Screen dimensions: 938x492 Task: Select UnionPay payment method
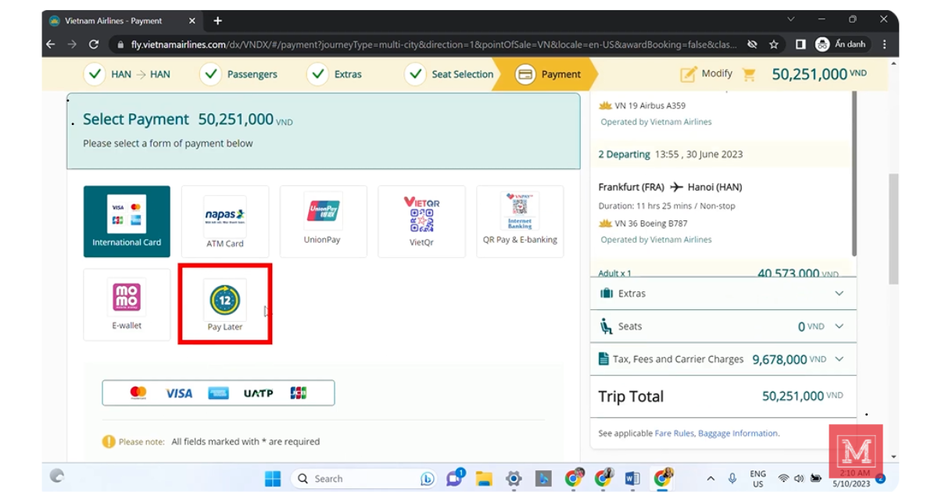(323, 222)
